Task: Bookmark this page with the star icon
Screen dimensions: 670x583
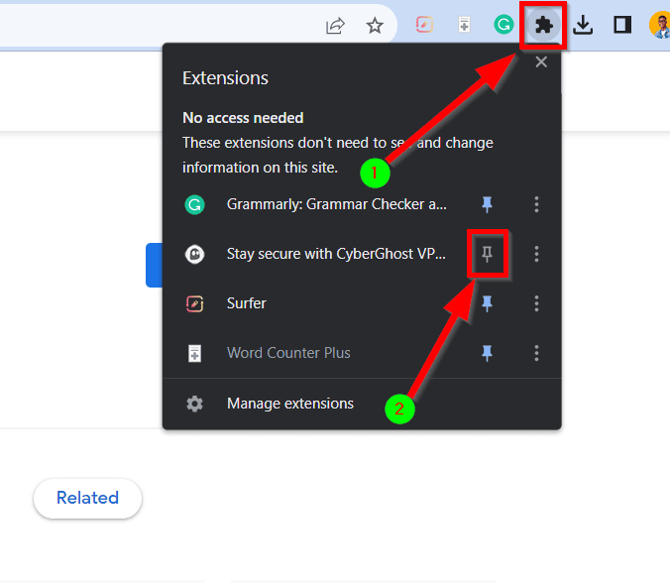Action: coord(375,26)
